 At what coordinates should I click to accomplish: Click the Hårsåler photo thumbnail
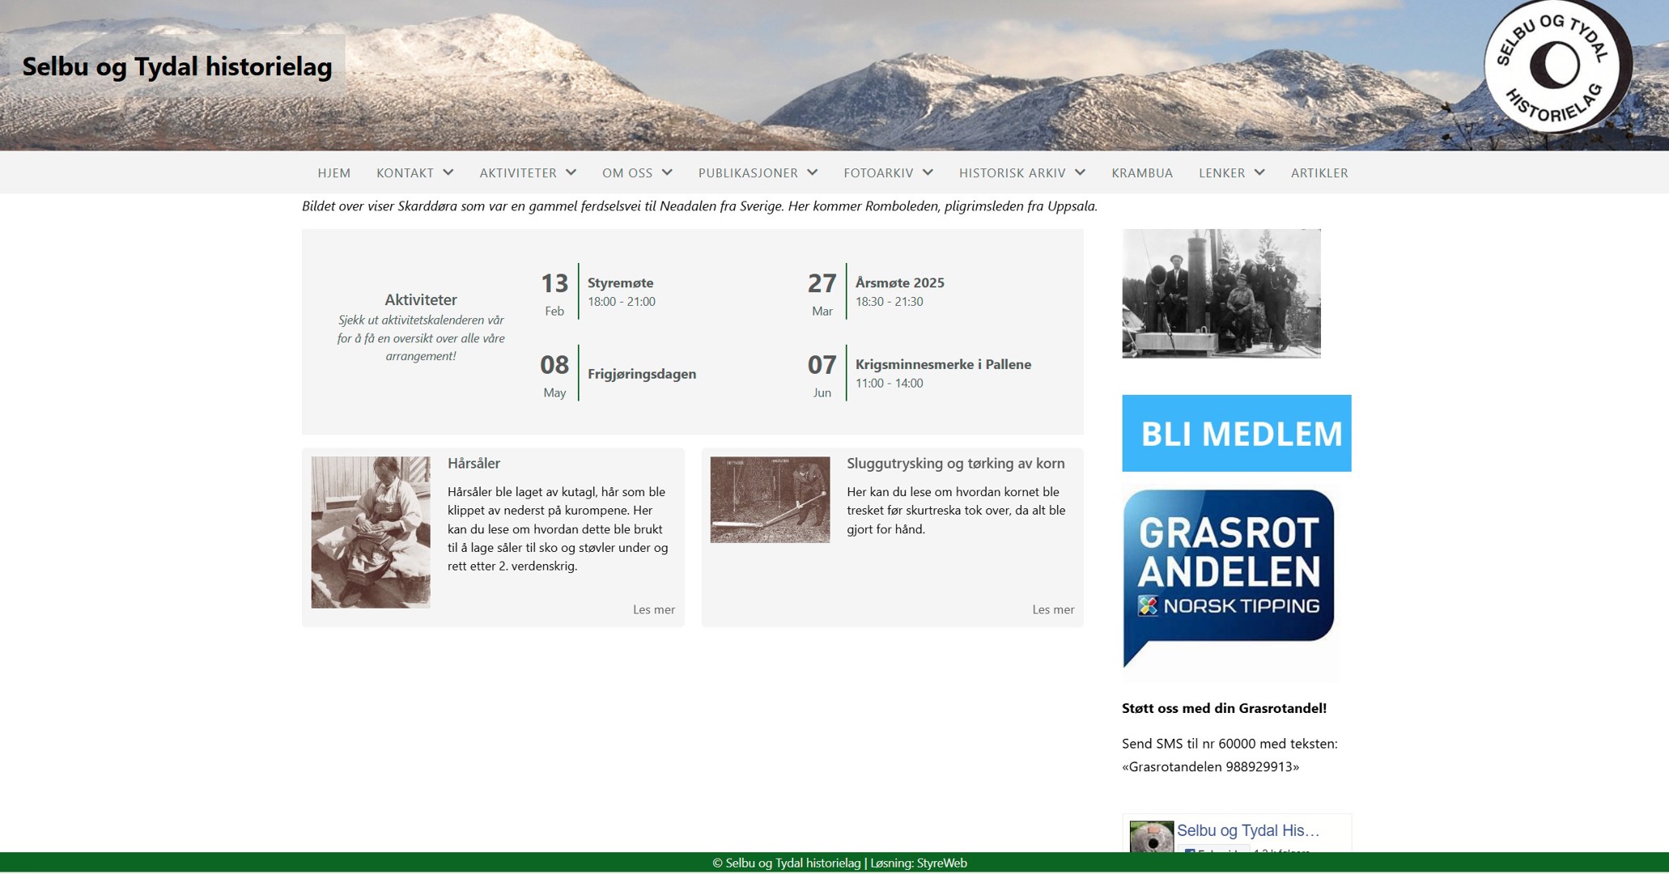(x=369, y=531)
